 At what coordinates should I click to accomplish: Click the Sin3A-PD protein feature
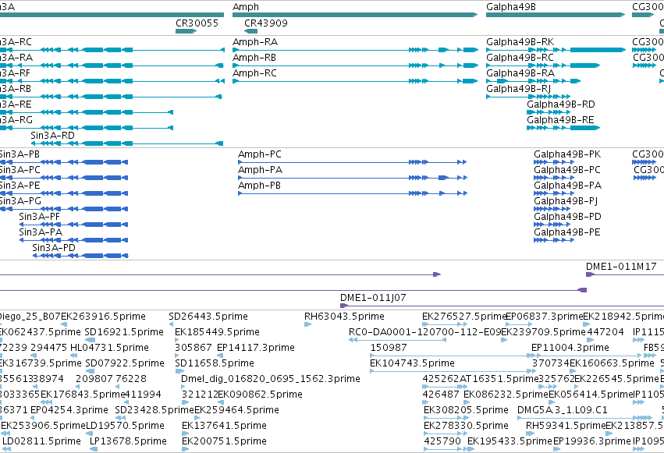tap(80, 256)
